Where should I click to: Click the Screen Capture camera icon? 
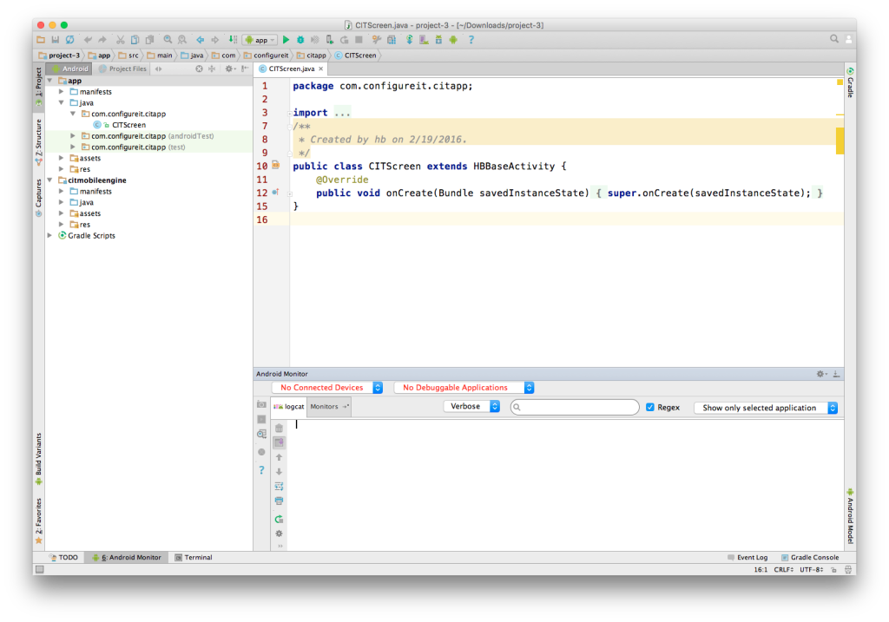261,405
